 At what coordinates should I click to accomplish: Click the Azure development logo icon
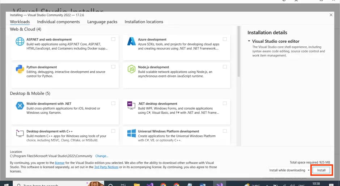tap(131, 42)
